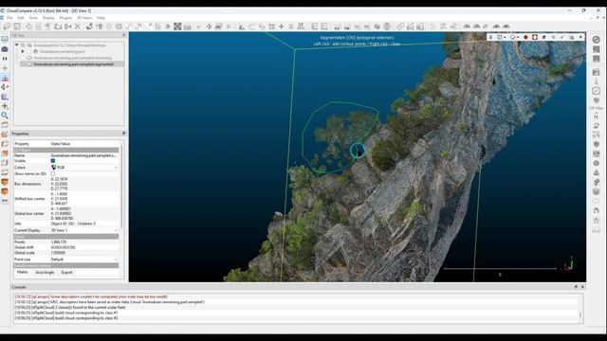This screenshot has width=607, height=341.
Task: Switch to the Matrix tab
Action: click(x=23, y=272)
